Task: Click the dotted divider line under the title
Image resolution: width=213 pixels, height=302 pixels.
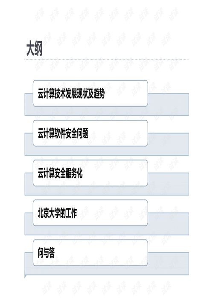Action: coord(107,60)
